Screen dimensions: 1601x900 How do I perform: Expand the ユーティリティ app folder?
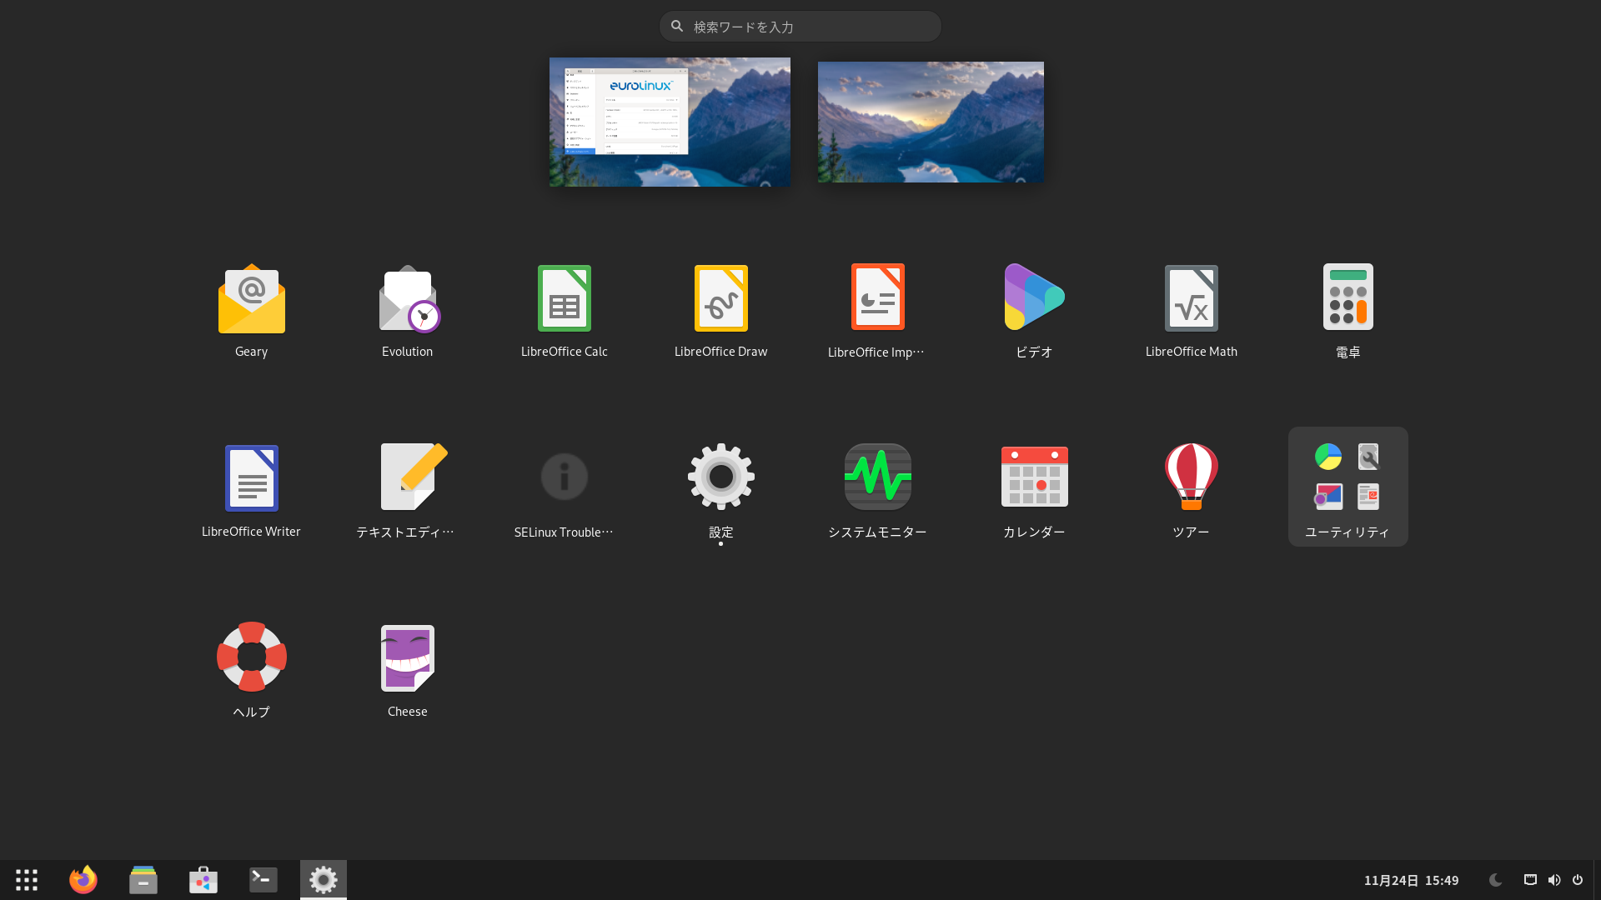tap(1348, 486)
